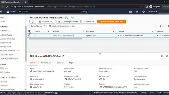169x95 pixels.
Task: Open Spot Requests in sidebar
Action: [6, 43]
